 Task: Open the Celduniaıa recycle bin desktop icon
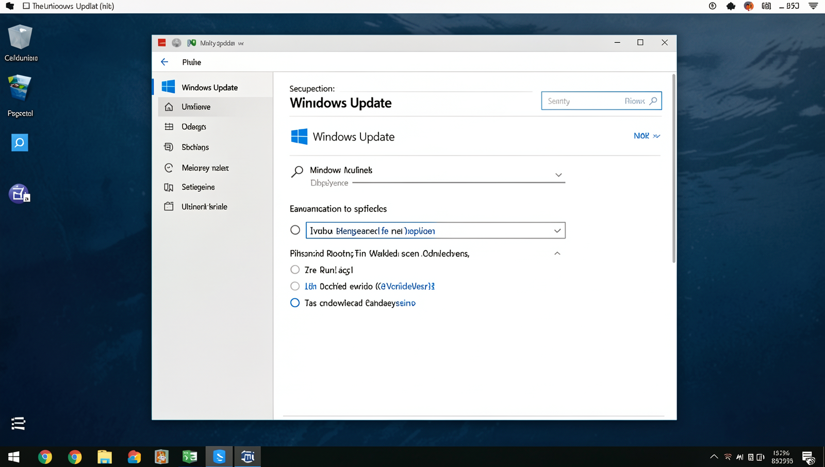point(21,43)
